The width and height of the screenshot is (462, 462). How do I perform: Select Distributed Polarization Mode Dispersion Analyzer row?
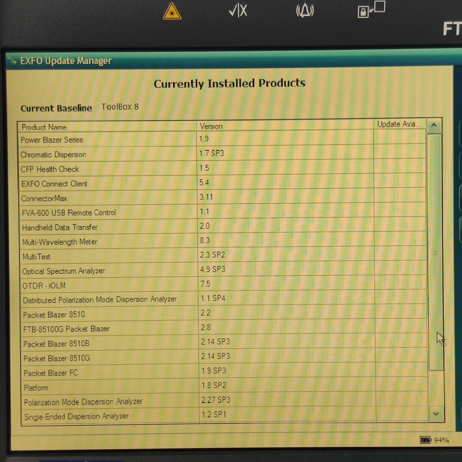point(223,299)
